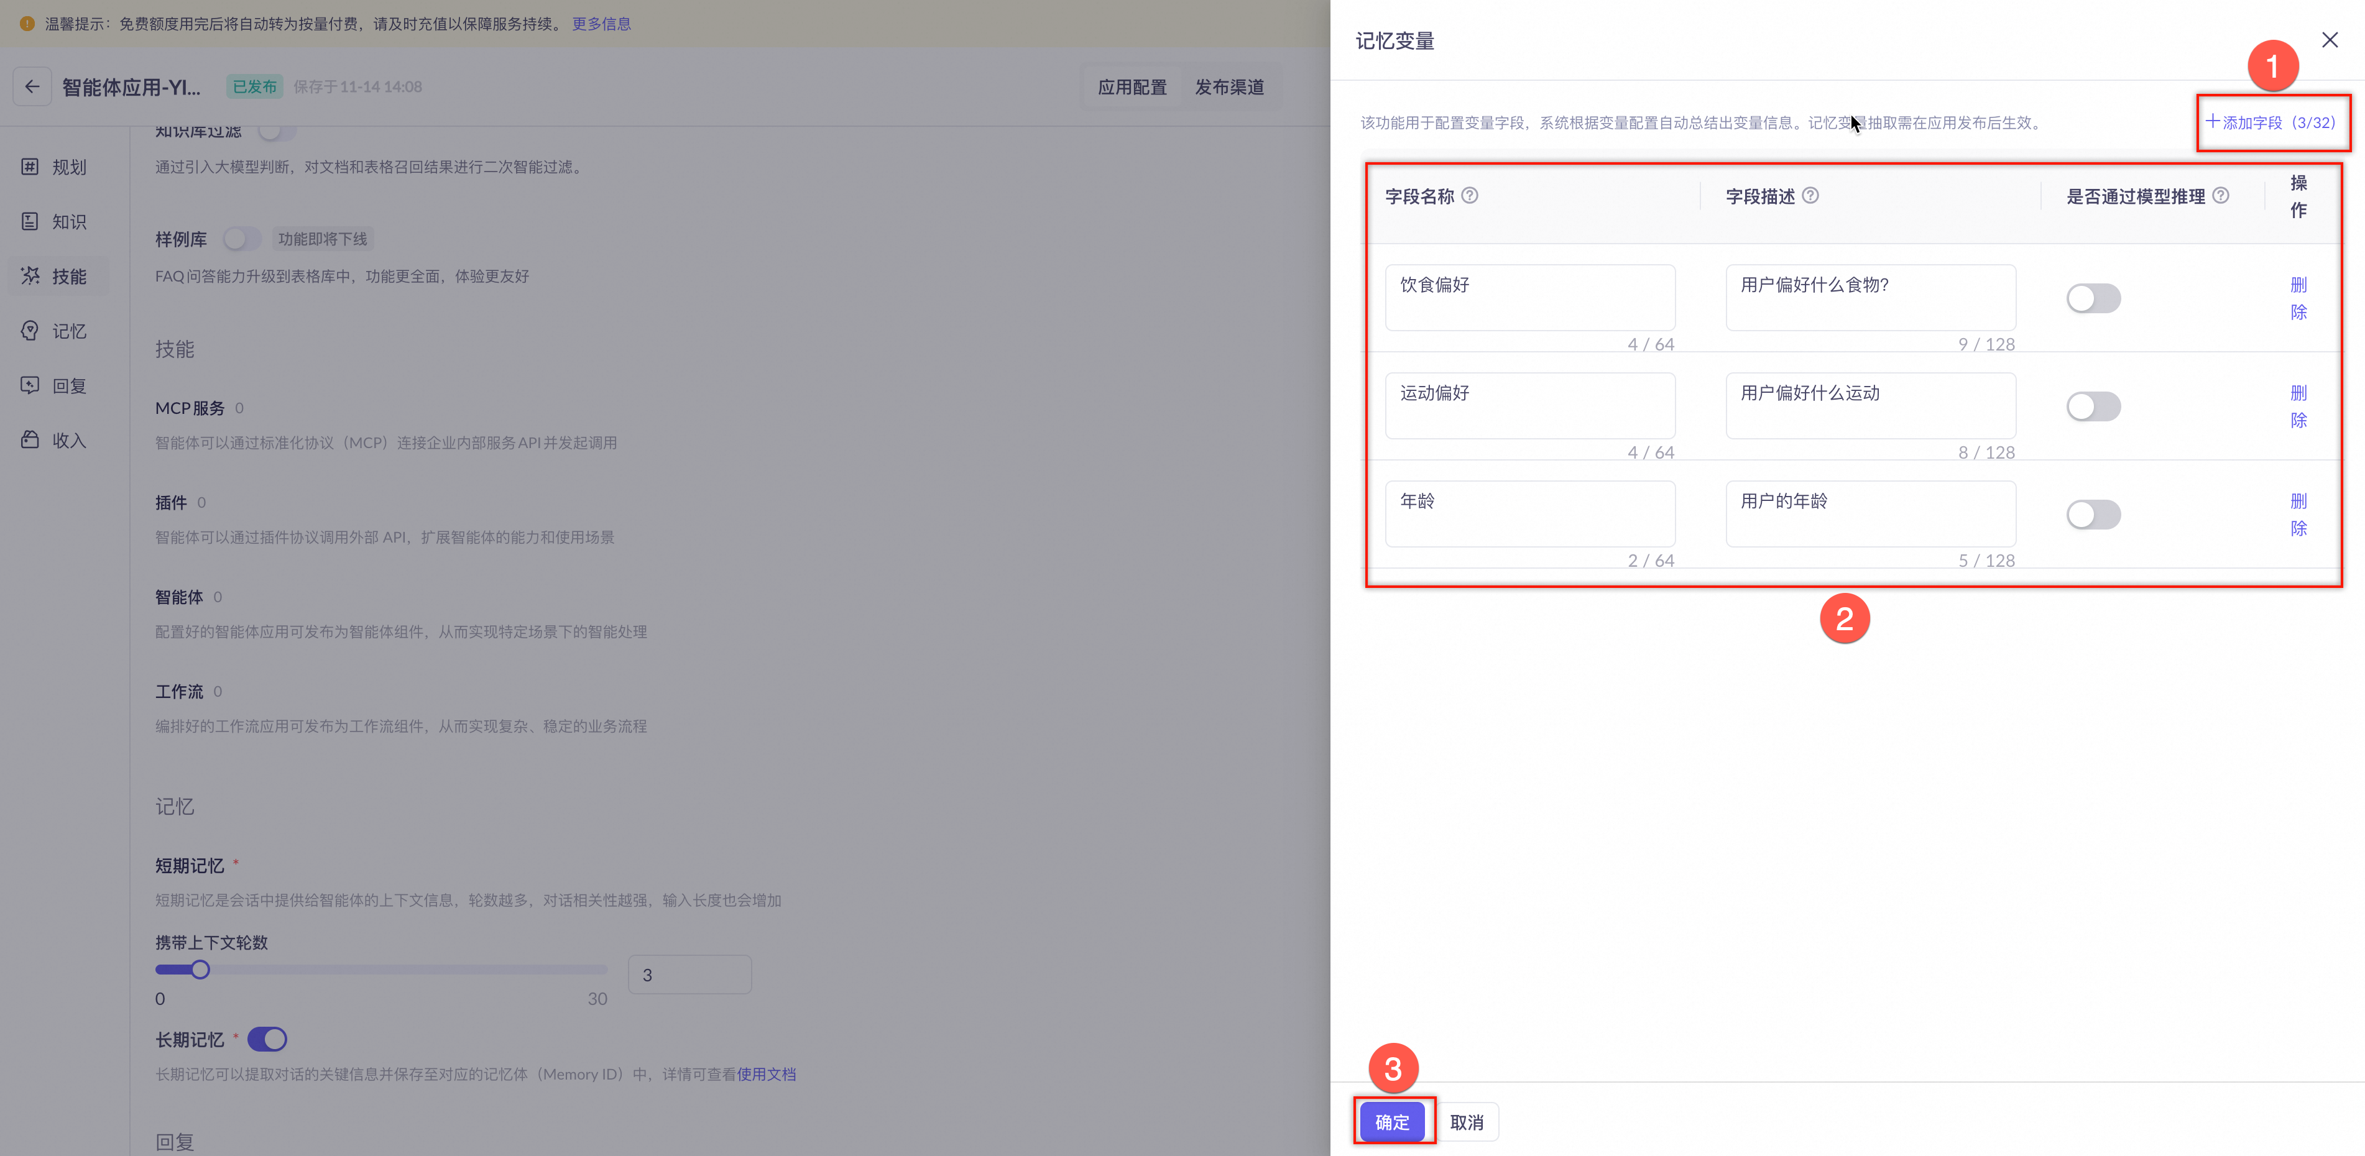Viewport: 2365px width, 1156px height.
Task: Click 添加字段 to add field
Action: pos(2270,122)
